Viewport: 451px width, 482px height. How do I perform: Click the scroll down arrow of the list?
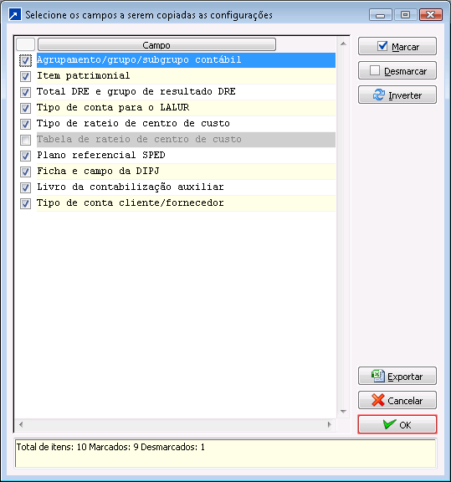click(343, 412)
